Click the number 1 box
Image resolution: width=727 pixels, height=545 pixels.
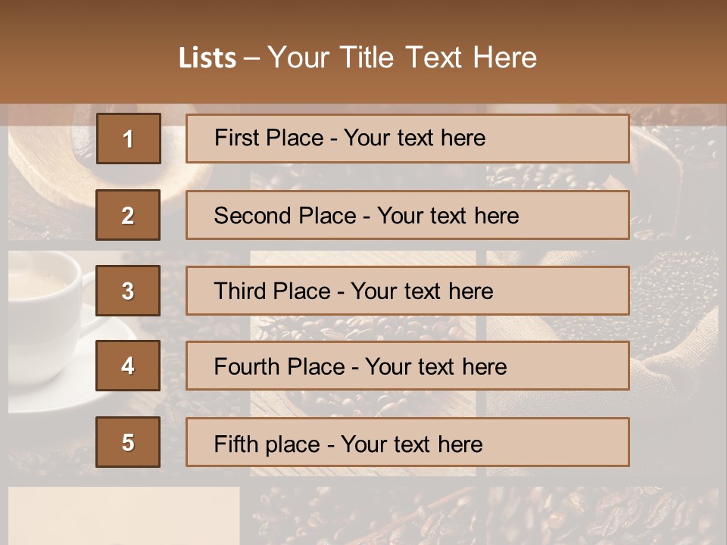point(129,139)
